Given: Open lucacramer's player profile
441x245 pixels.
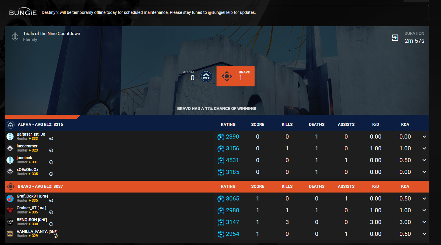Looking at the screenshot, I should click(x=27, y=146).
